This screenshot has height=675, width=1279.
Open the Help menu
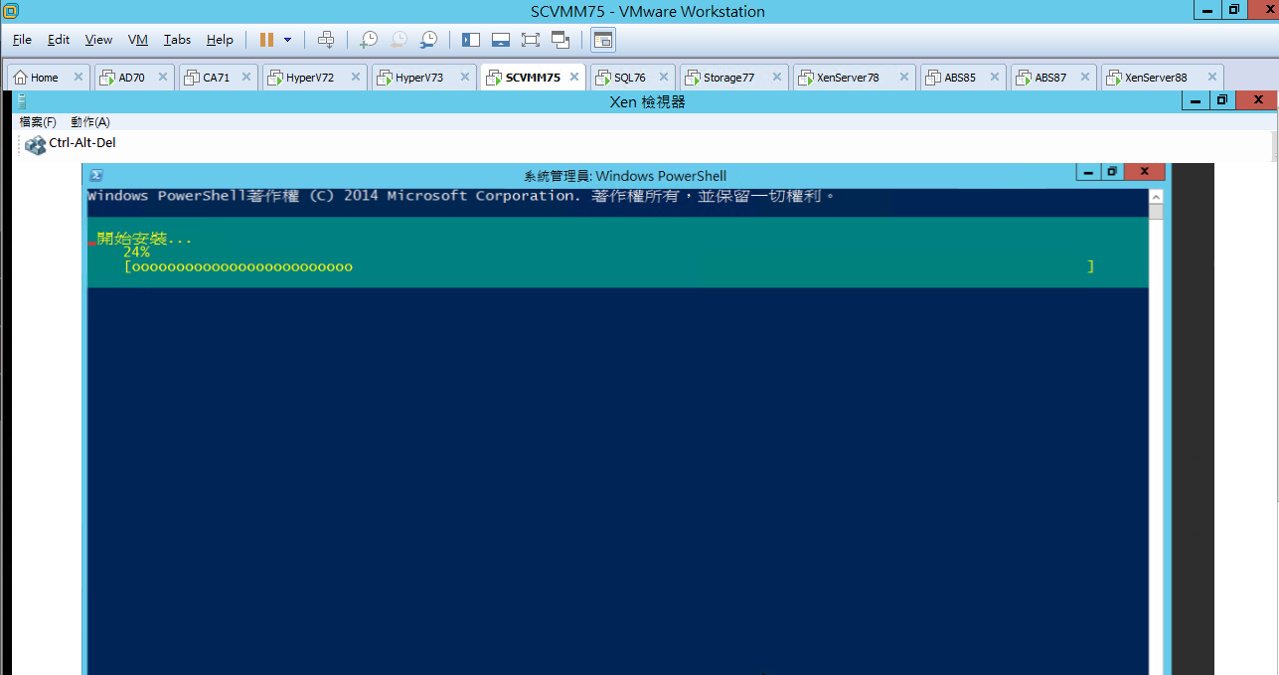[220, 40]
